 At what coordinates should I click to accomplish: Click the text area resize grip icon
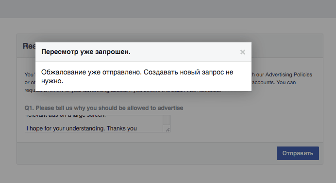point(168,129)
